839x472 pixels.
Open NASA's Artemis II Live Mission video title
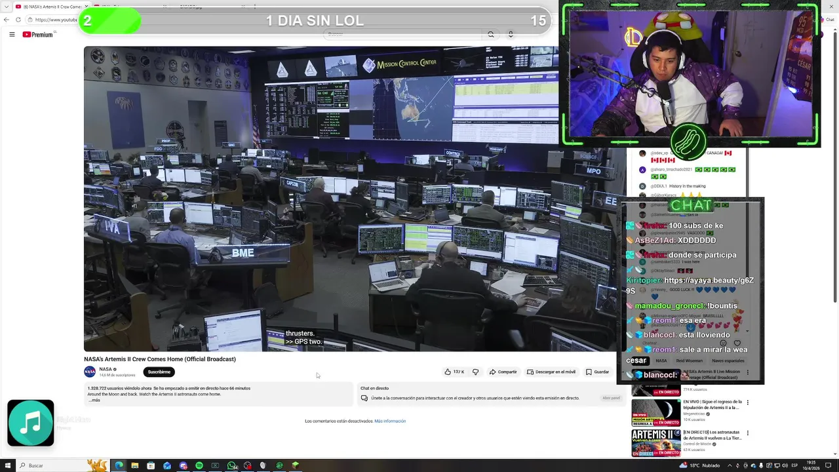coord(711,374)
